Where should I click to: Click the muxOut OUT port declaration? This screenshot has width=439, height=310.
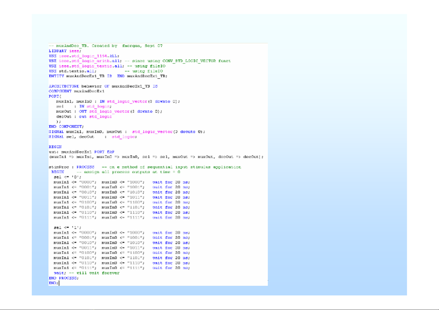(109, 111)
